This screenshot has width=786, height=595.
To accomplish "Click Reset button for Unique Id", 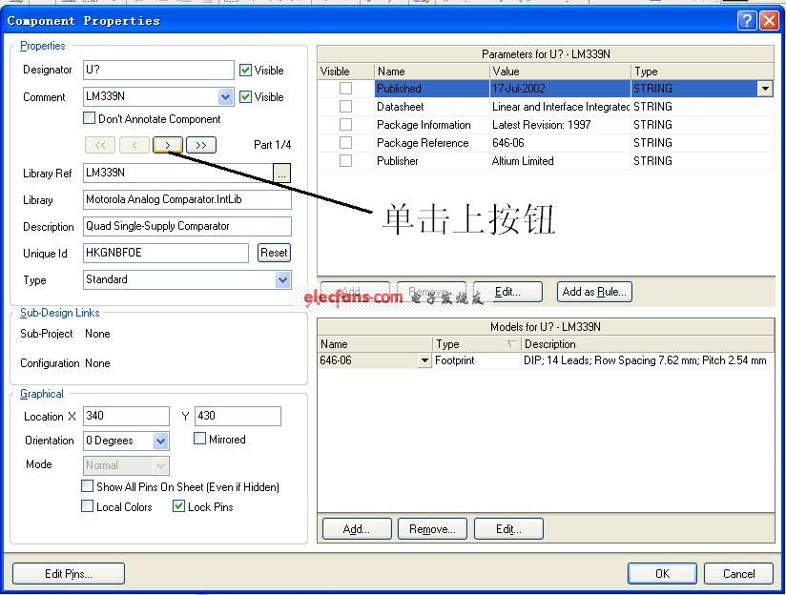I will point(274,253).
